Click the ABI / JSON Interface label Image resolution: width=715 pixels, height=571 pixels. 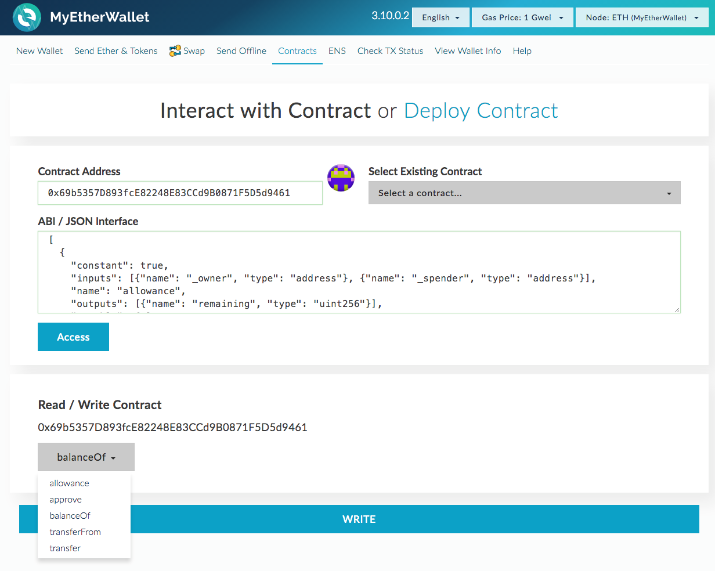pos(88,222)
